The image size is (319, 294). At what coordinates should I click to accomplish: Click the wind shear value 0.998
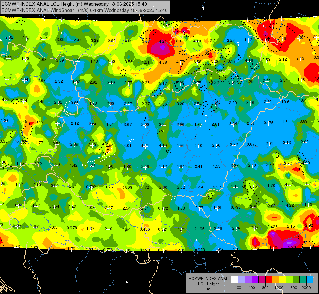click(127, 187)
